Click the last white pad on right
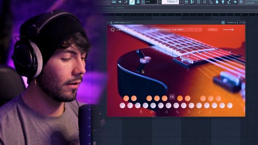 coord(230,106)
